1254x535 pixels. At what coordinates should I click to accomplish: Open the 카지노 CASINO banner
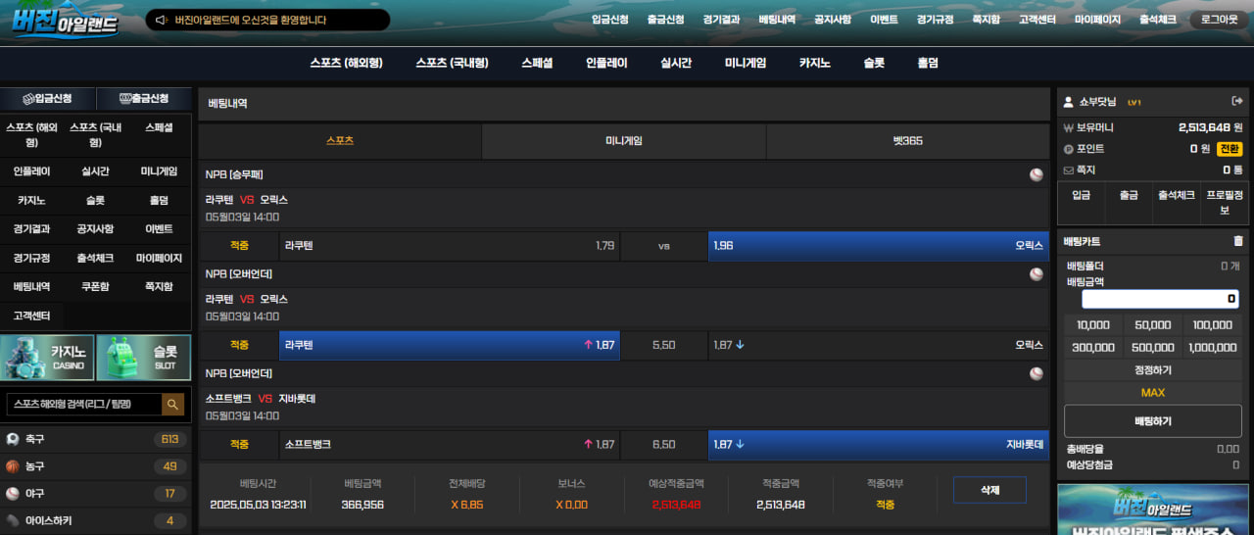tap(47, 358)
